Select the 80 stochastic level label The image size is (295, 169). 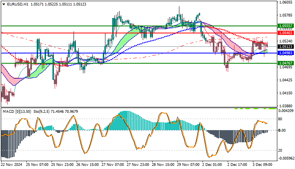pos(280,119)
